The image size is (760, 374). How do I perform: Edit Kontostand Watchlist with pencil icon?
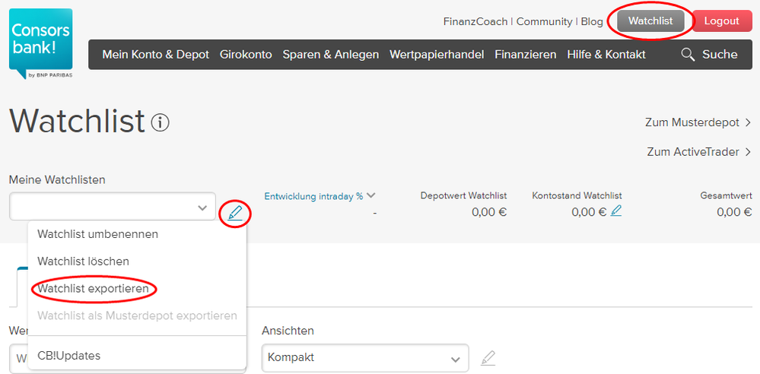[x=615, y=211]
